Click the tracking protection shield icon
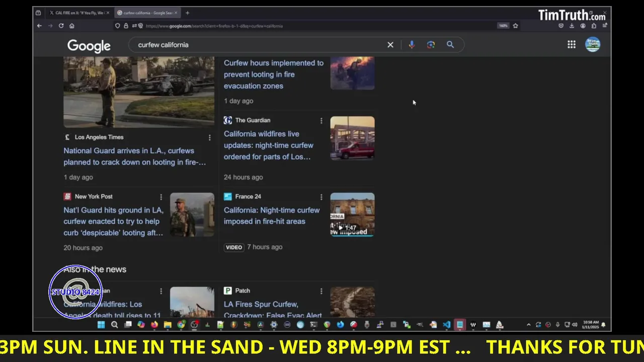The width and height of the screenshot is (644, 362). click(117, 26)
